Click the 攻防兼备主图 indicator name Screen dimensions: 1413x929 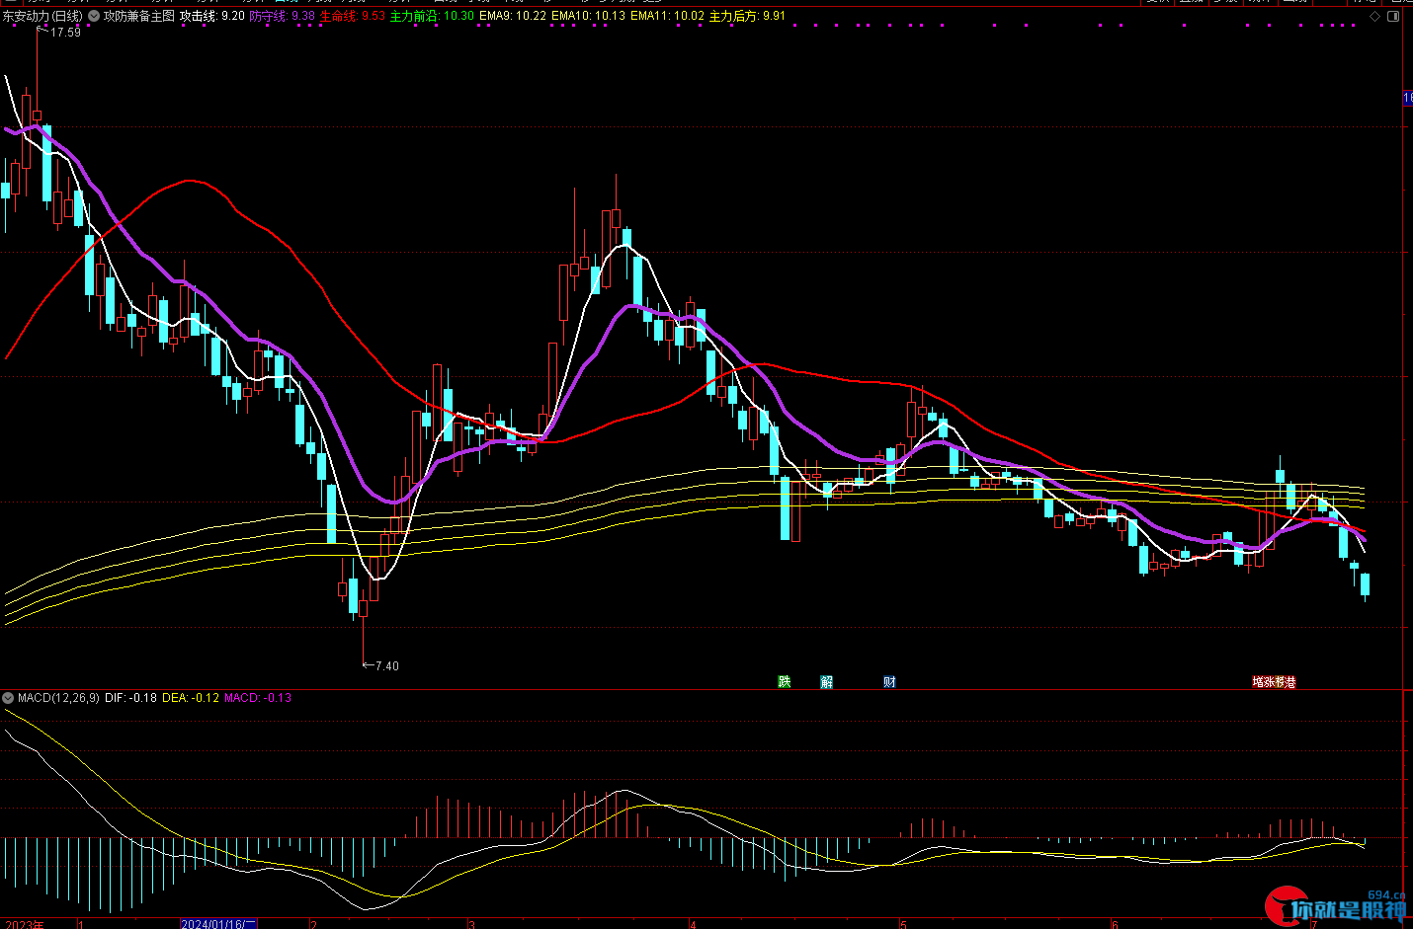[x=139, y=16]
